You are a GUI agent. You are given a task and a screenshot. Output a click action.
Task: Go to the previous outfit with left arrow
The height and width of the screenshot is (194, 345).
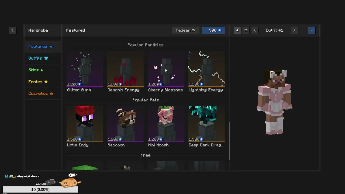[255, 30]
